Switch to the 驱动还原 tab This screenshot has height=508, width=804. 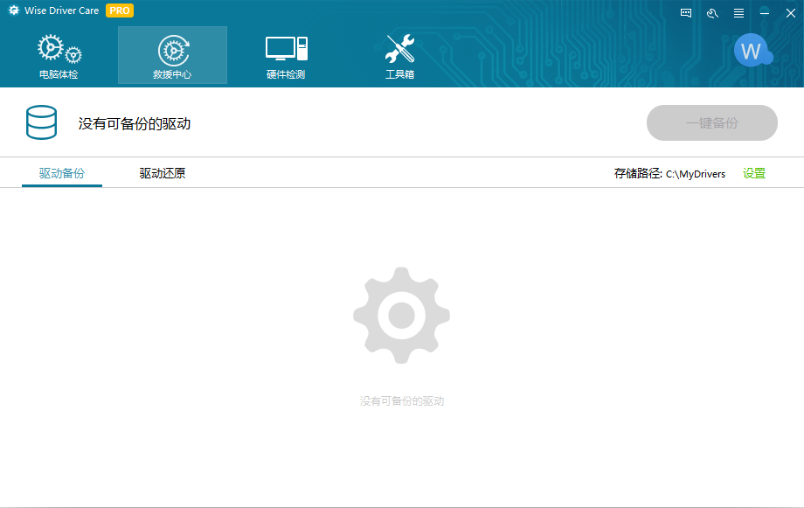click(x=163, y=173)
